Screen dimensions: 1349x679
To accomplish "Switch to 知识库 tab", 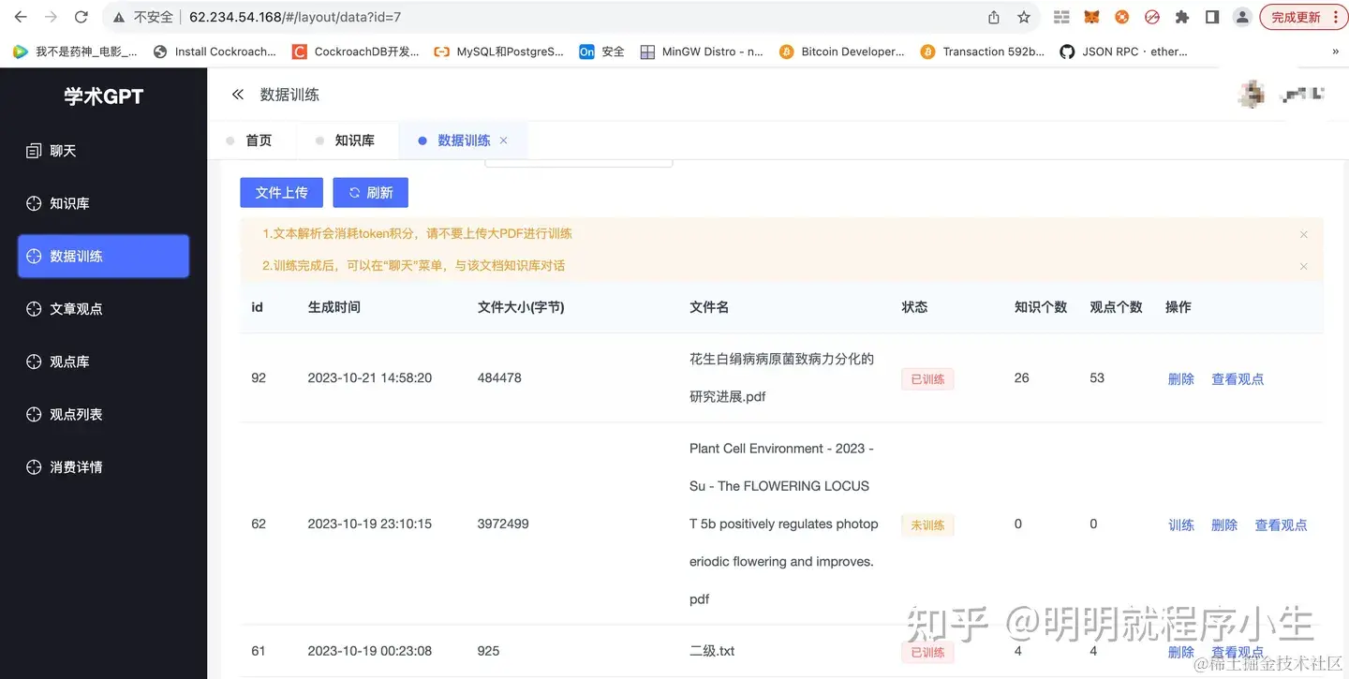I will click(x=346, y=140).
